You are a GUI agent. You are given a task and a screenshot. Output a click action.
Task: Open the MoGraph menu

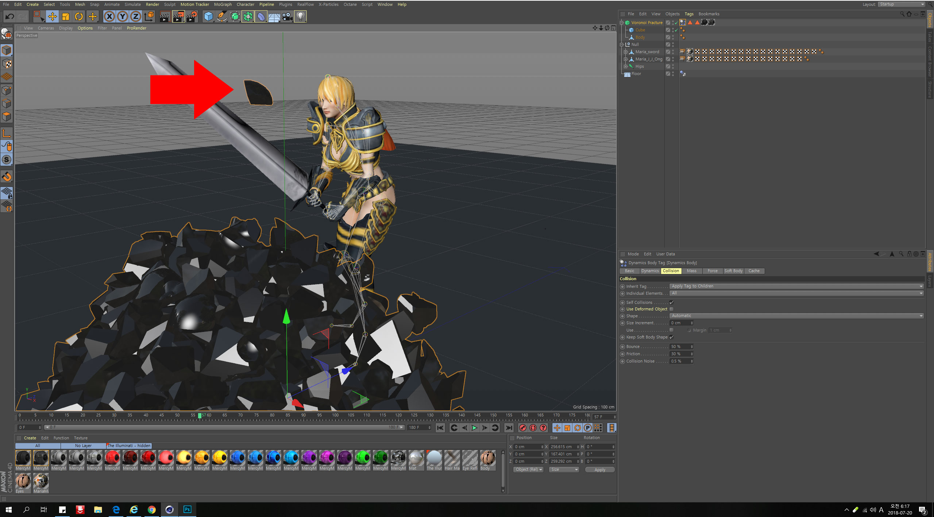tap(223, 4)
